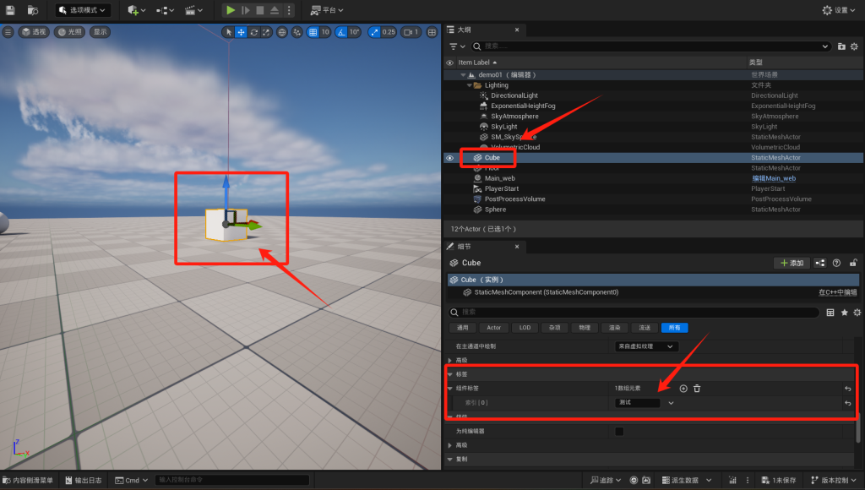Select the rotate gizmo tool in viewport
The image size is (865, 490).
tap(253, 32)
